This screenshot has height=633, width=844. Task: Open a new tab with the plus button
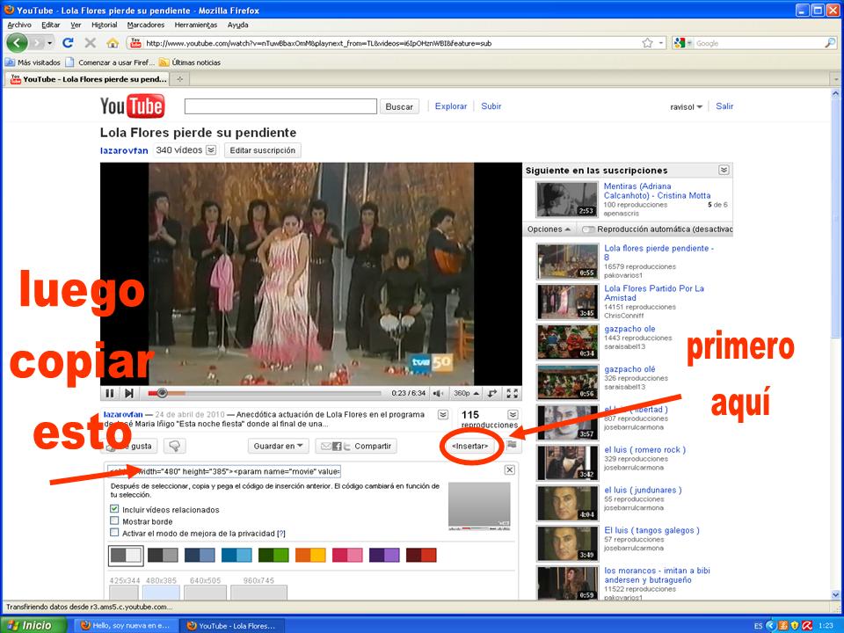pos(179,79)
